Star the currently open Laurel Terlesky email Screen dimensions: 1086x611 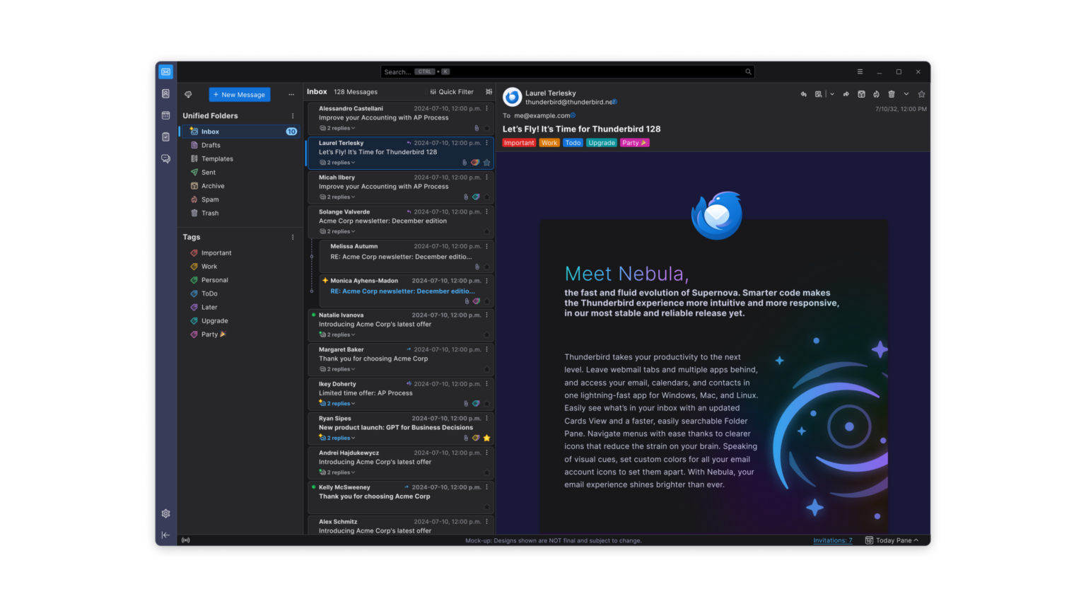pyautogui.click(x=921, y=93)
